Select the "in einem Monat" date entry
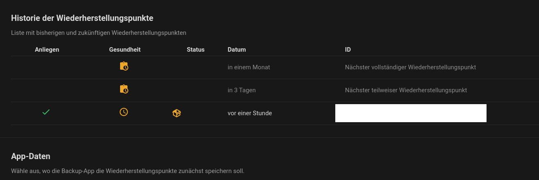This screenshot has width=539, height=180. (249, 67)
